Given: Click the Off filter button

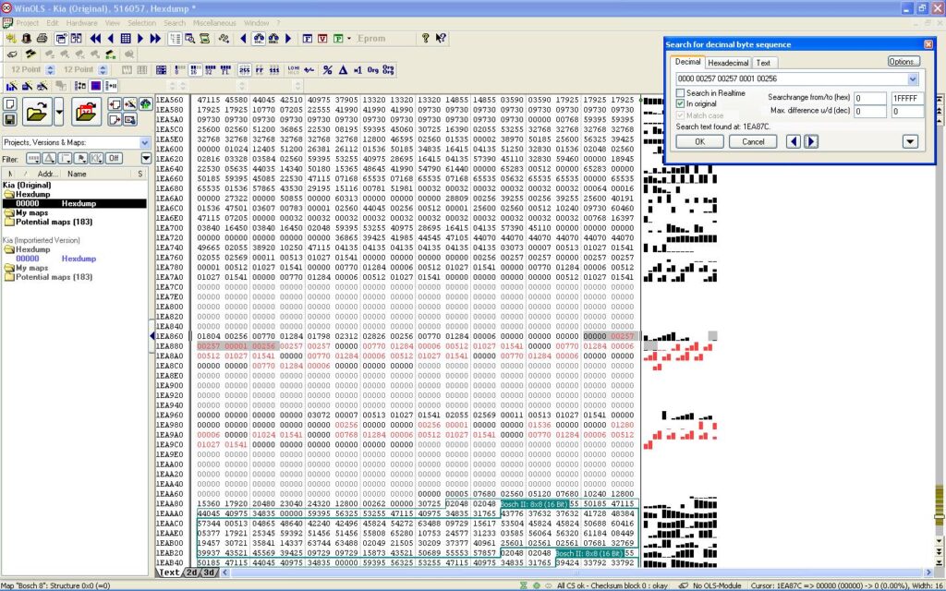Looking at the screenshot, I should pos(114,159).
